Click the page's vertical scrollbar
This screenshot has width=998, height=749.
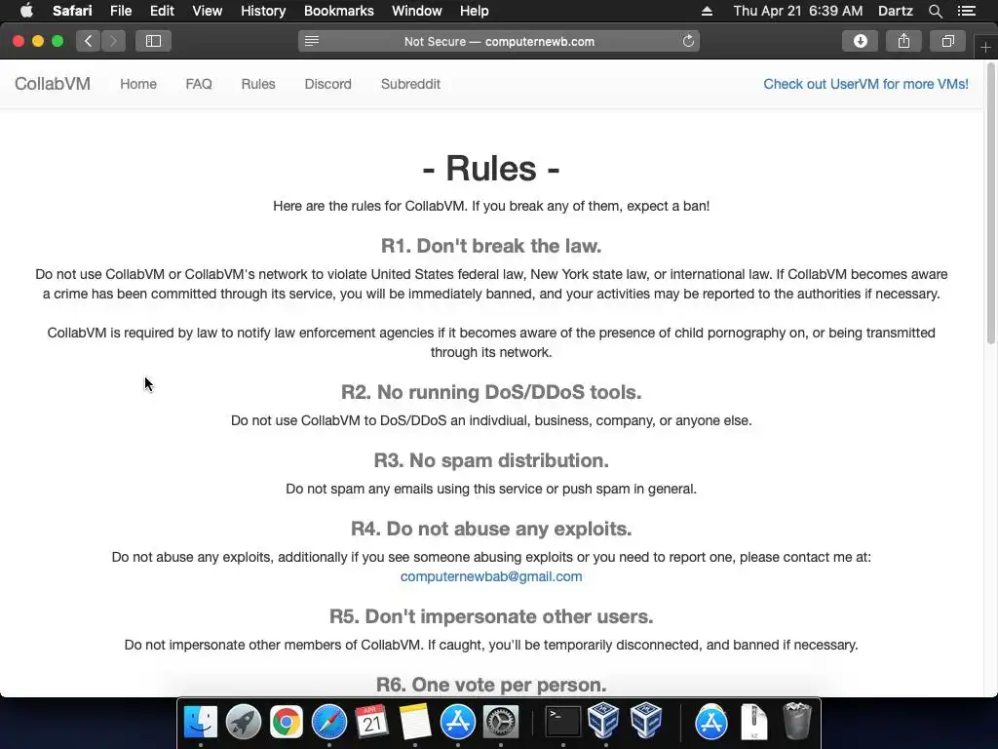[990, 204]
